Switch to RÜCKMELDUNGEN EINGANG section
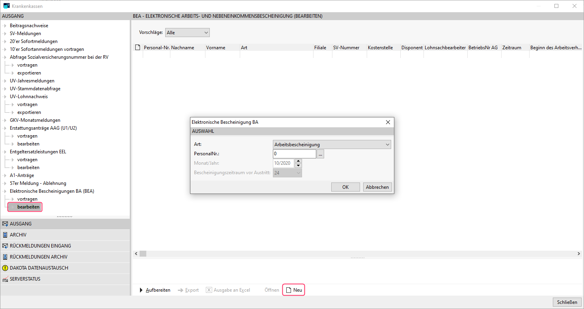Viewport: 584px width, 309px height. tap(65, 246)
